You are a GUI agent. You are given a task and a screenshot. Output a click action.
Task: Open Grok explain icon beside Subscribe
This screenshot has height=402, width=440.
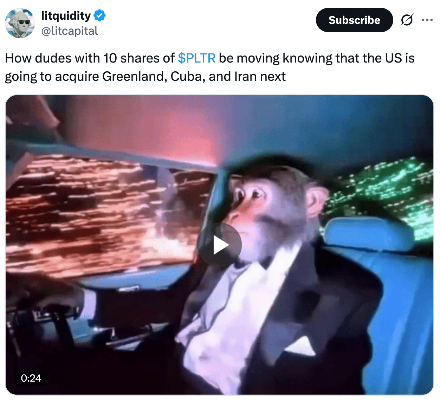pyautogui.click(x=407, y=20)
